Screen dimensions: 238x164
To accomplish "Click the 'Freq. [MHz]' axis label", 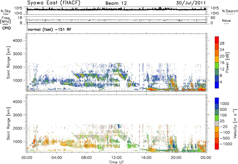I will click(x=6, y=20).
